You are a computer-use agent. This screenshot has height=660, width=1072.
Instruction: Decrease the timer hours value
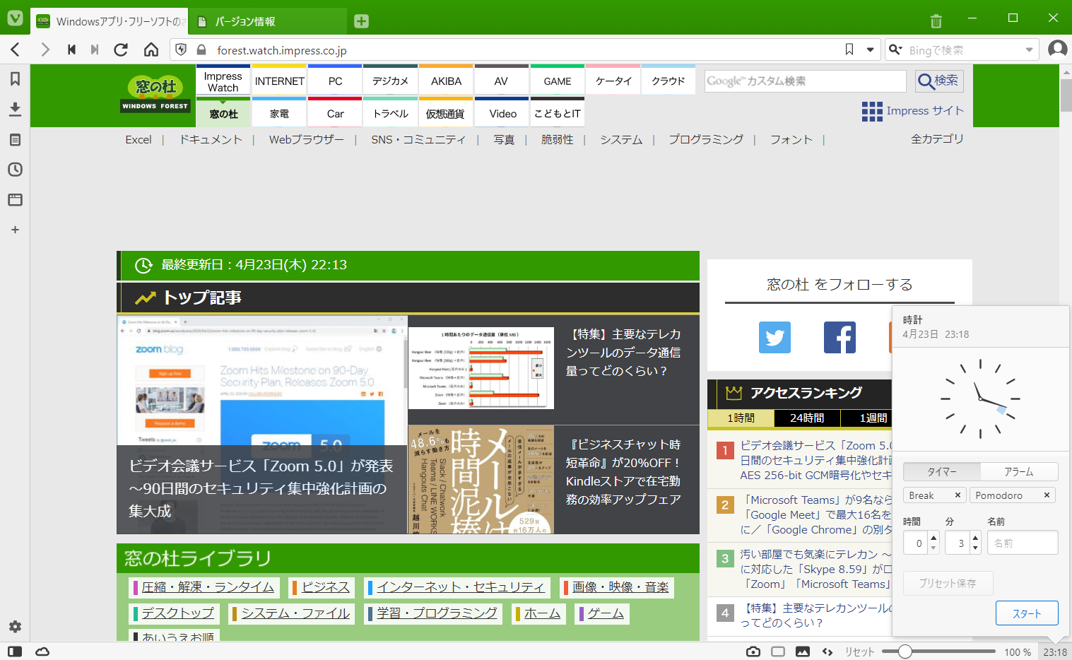933,548
